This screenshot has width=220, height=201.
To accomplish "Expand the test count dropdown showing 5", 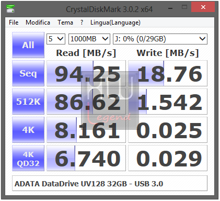I will click(56, 39).
